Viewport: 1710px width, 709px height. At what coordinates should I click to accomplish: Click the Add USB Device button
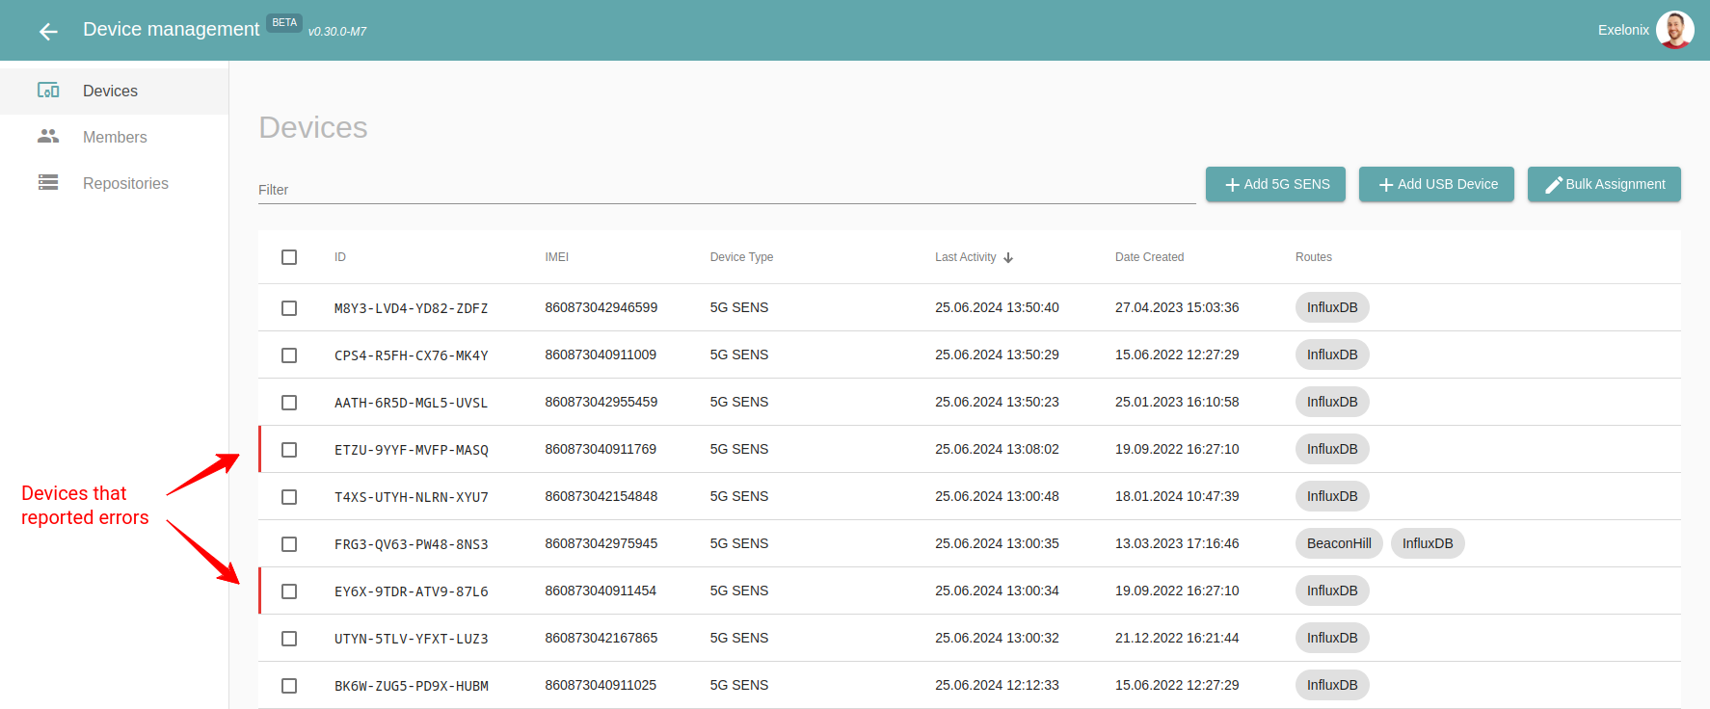tap(1436, 184)
